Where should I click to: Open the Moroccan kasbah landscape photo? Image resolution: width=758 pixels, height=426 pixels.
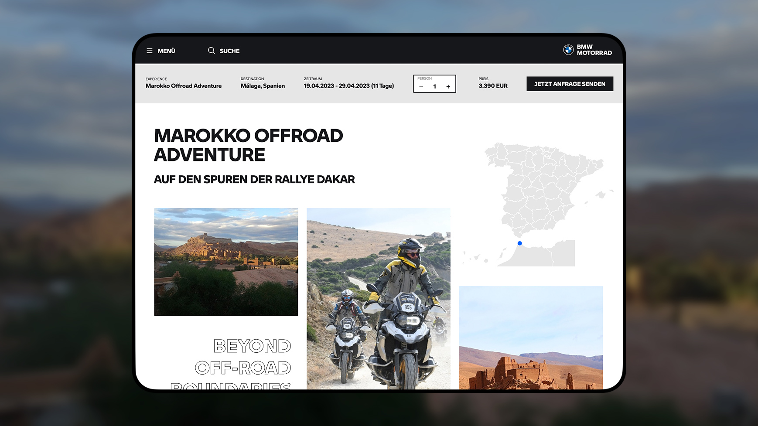pos(226,262)
